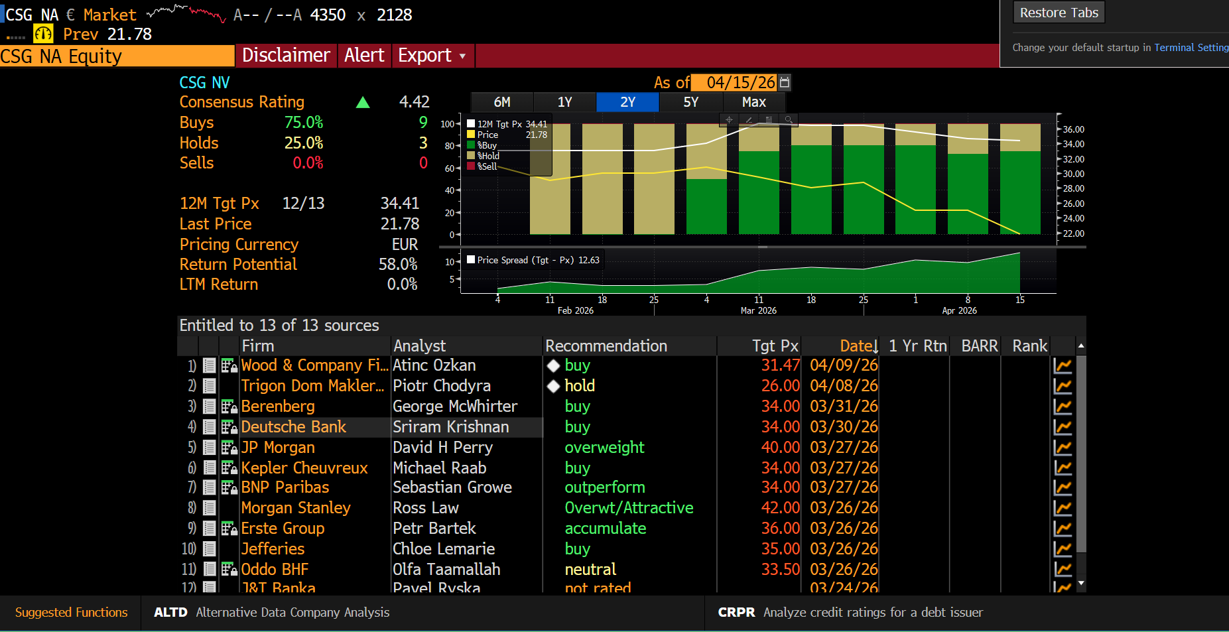Sort by the Rank column header

coord(1030,346)
